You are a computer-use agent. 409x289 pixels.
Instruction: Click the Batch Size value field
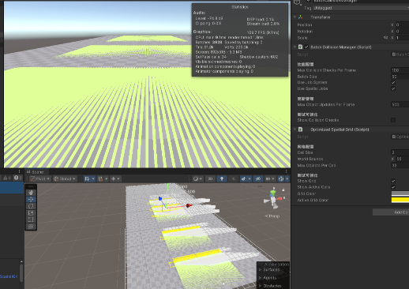point(400,77)
